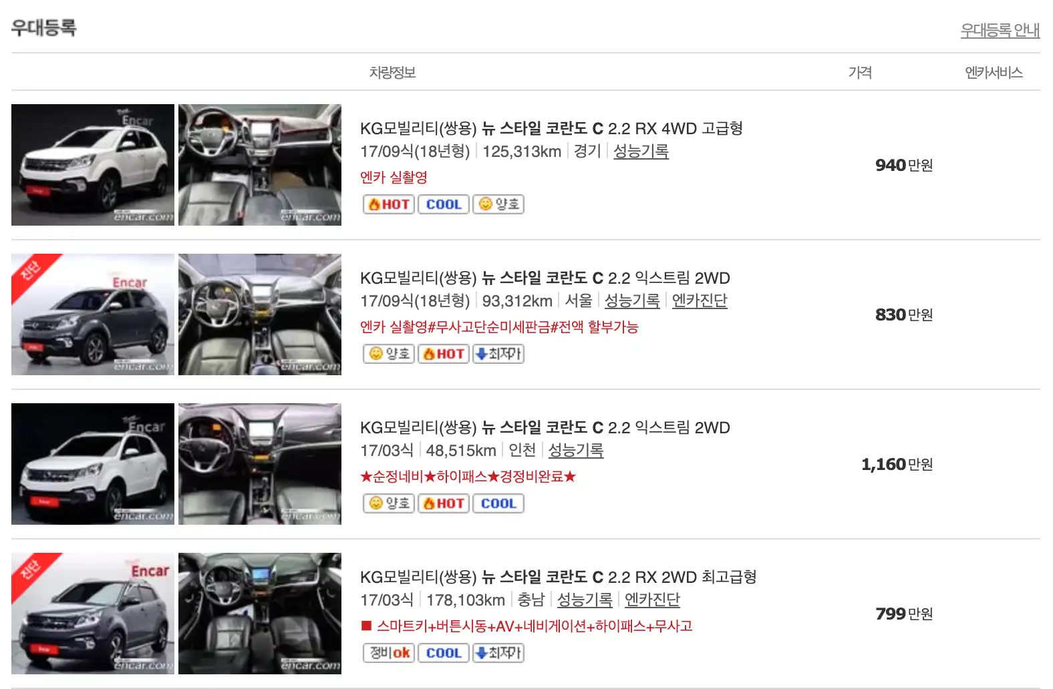Click 정비ok badge on 799만원 listing
Image resolution: width=1053 pixels, height=689 pixels.
pos(389,653)
